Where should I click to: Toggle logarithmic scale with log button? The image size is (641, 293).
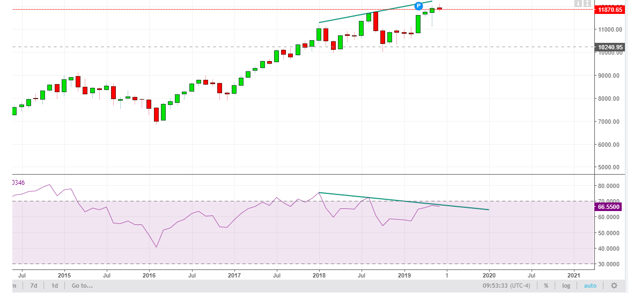[x=566, y=286]
